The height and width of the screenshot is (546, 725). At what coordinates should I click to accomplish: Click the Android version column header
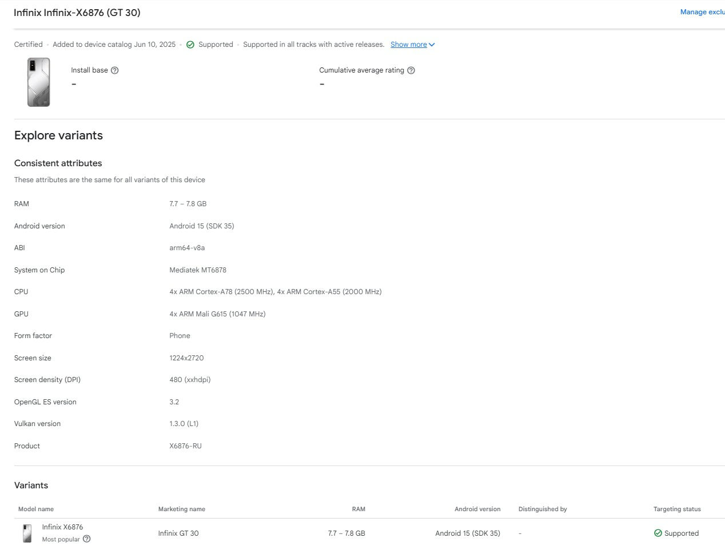point(477,509)
